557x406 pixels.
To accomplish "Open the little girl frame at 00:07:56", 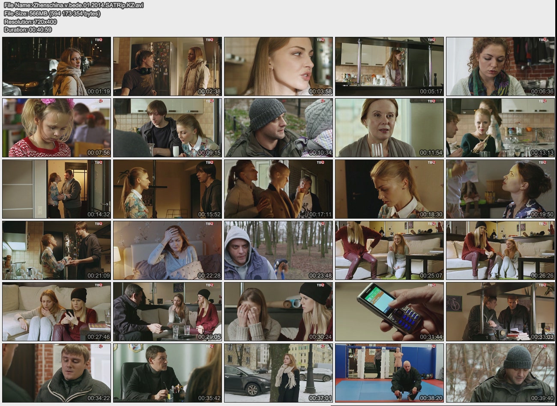I will (57, 128).
